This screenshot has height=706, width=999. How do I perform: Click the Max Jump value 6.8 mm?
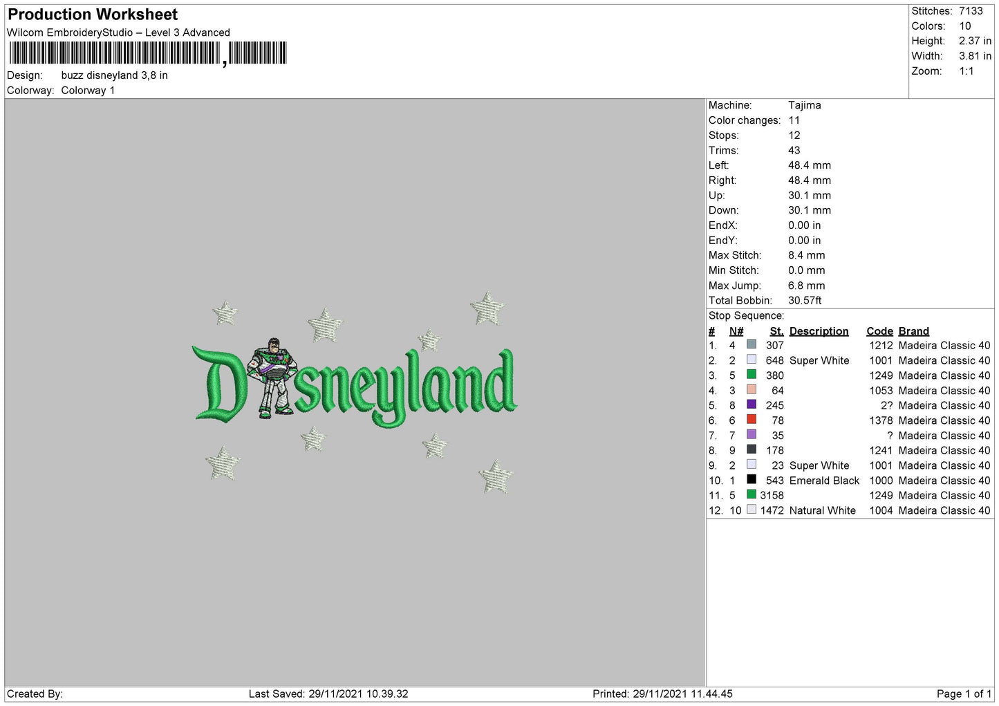807,286
